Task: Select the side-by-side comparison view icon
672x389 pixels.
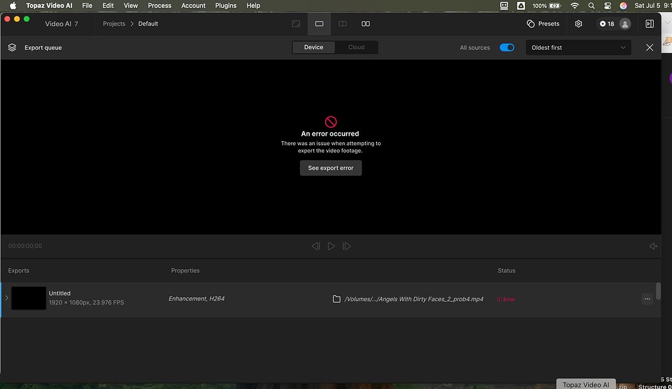Action: pyautogui.click(x=366, y=24)
